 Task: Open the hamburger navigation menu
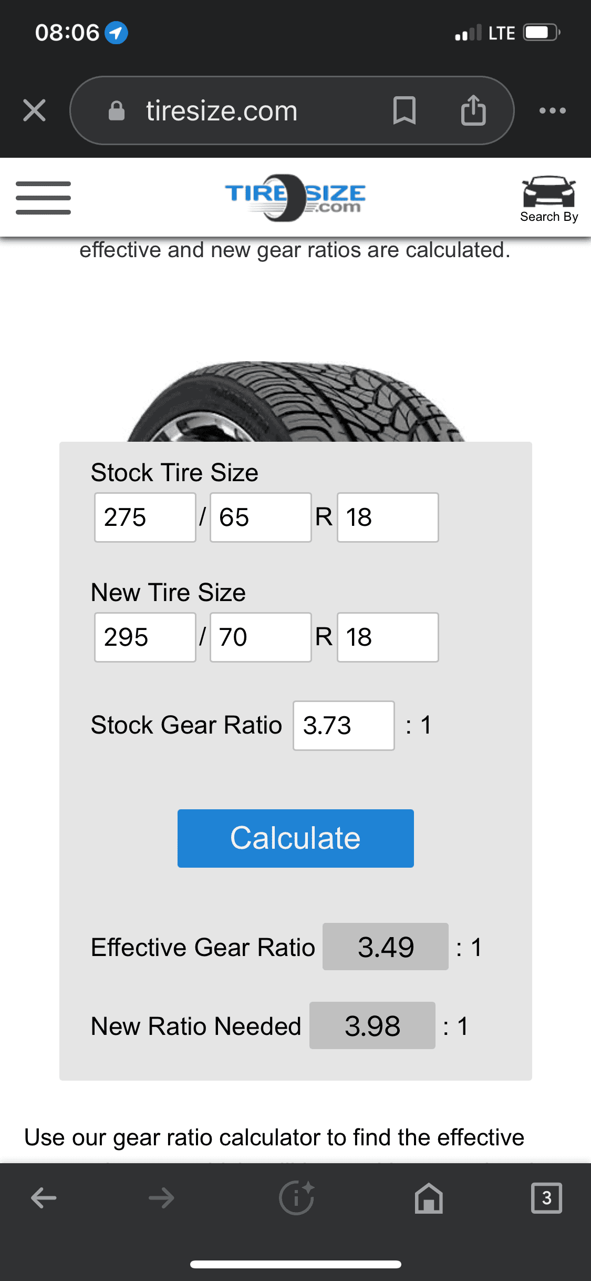[43, 198]
